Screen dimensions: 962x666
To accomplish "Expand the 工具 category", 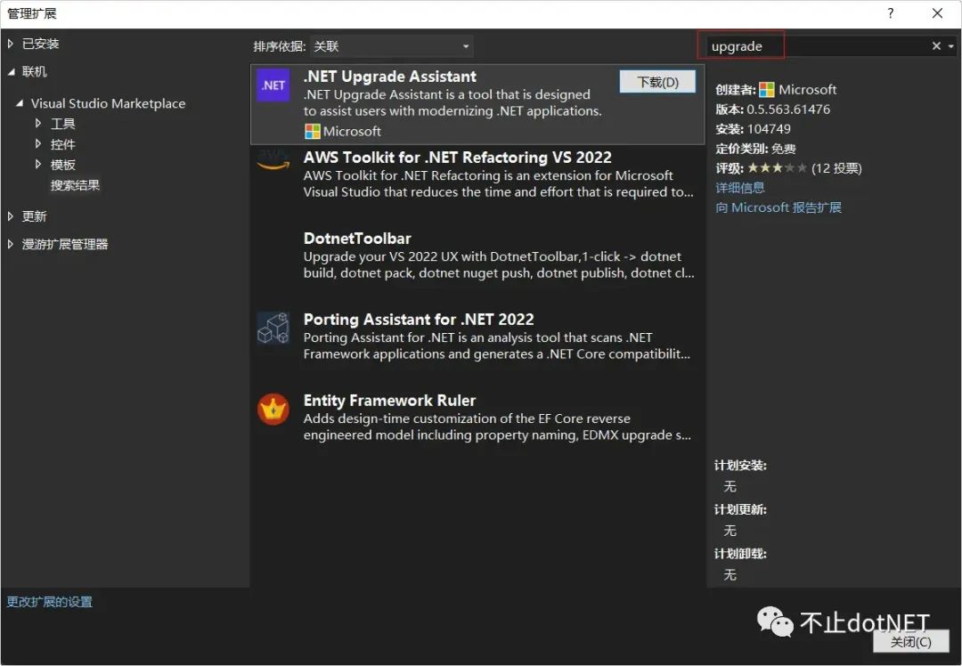I will pos(38,123).
